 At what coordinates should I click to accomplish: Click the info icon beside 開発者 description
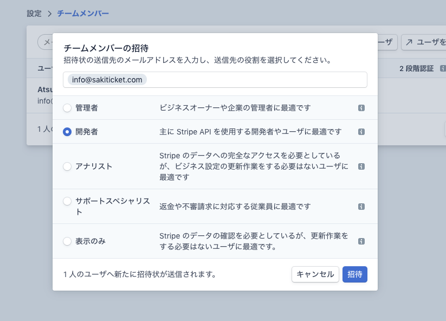(x=361, y=132)
